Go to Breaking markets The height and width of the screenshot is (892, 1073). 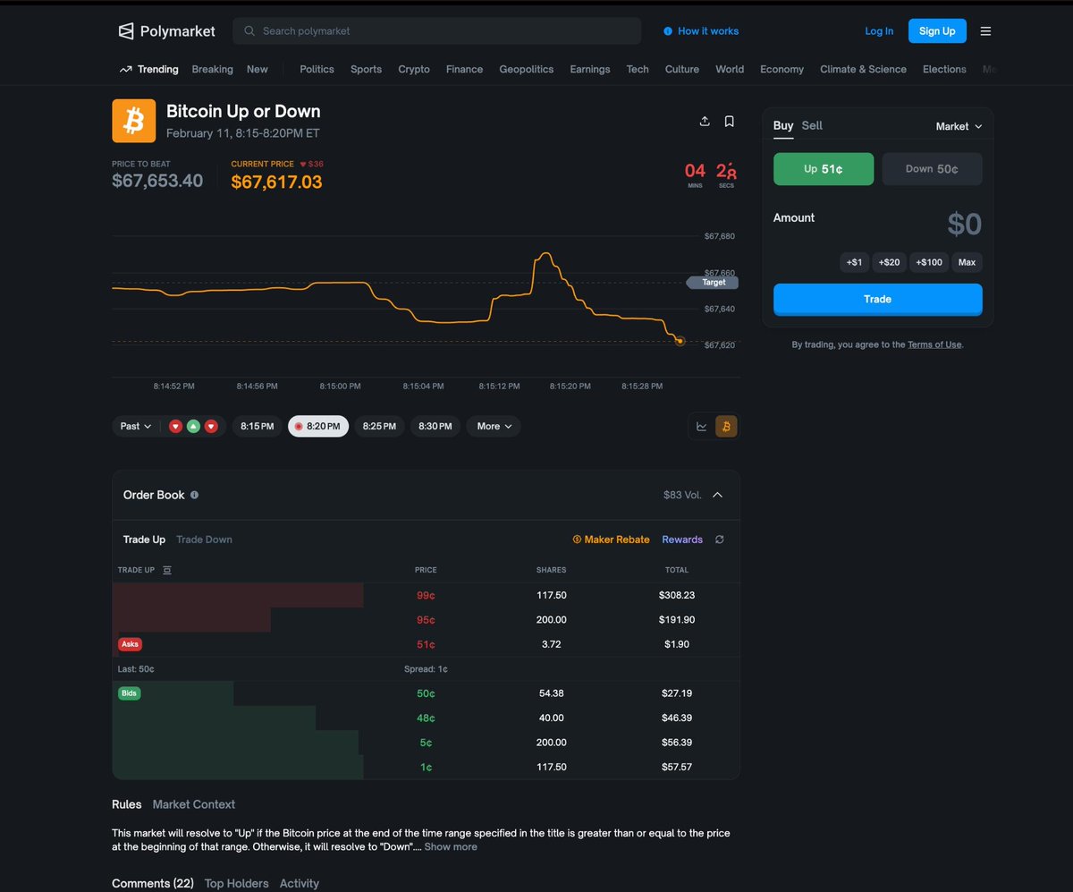(212, 69)
